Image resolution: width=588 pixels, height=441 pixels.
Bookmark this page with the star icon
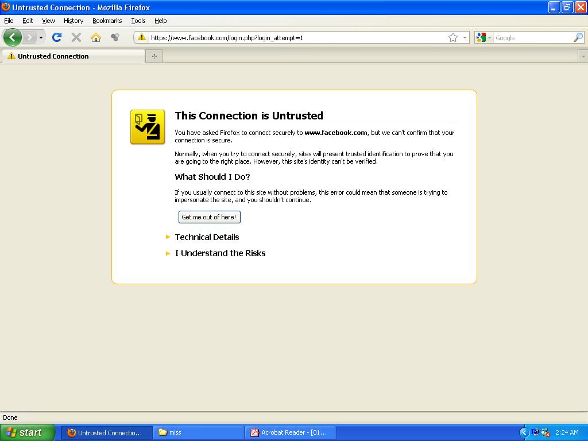point(453,37)
